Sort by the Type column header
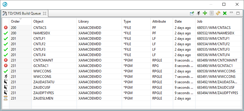The width and height of the screenshot is (244, 111). [136, 21]
